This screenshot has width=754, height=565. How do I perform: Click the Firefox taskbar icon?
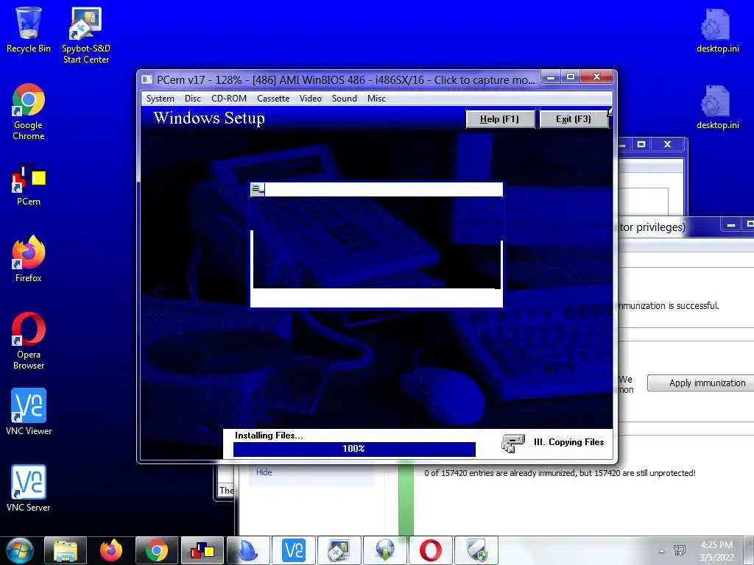111,550
